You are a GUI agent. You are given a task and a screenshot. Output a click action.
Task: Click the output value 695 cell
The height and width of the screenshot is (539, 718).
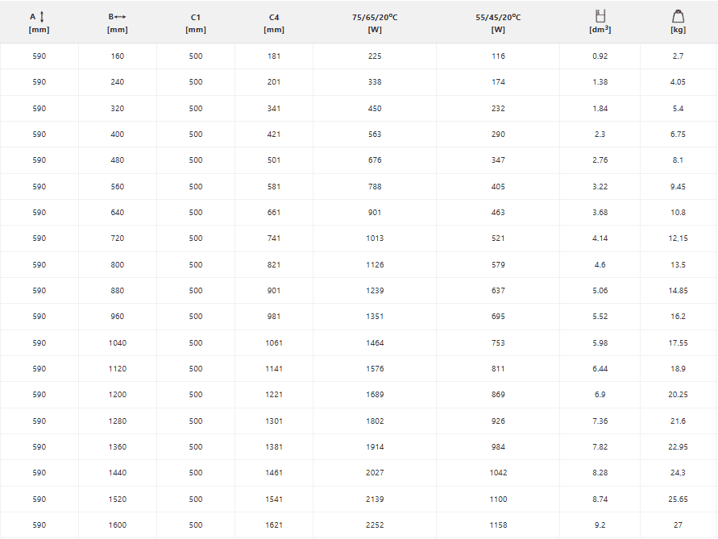[498, 317]
